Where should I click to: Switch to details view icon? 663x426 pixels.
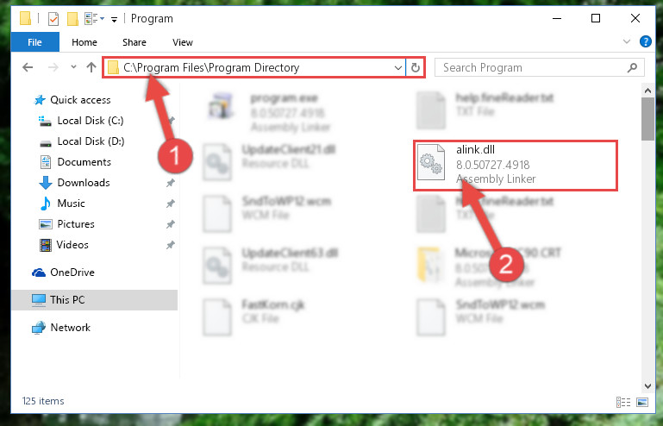coord(623,402)
